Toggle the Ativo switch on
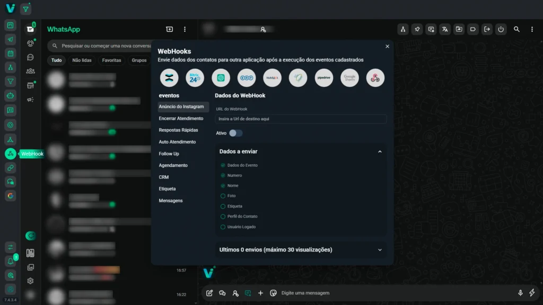 point(235,133)
